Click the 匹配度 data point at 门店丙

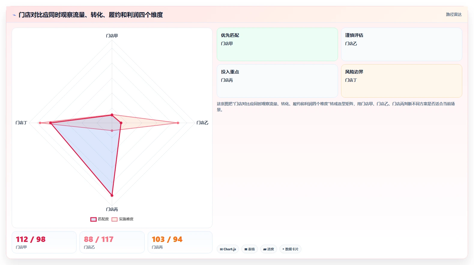[x=112, y=195]
